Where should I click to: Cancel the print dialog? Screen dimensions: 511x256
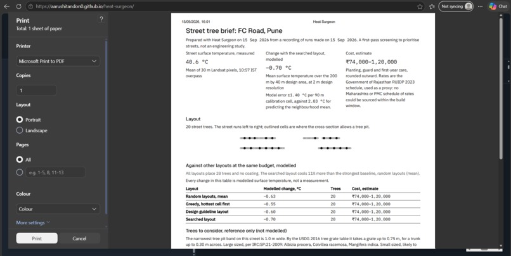pos(79,238)
